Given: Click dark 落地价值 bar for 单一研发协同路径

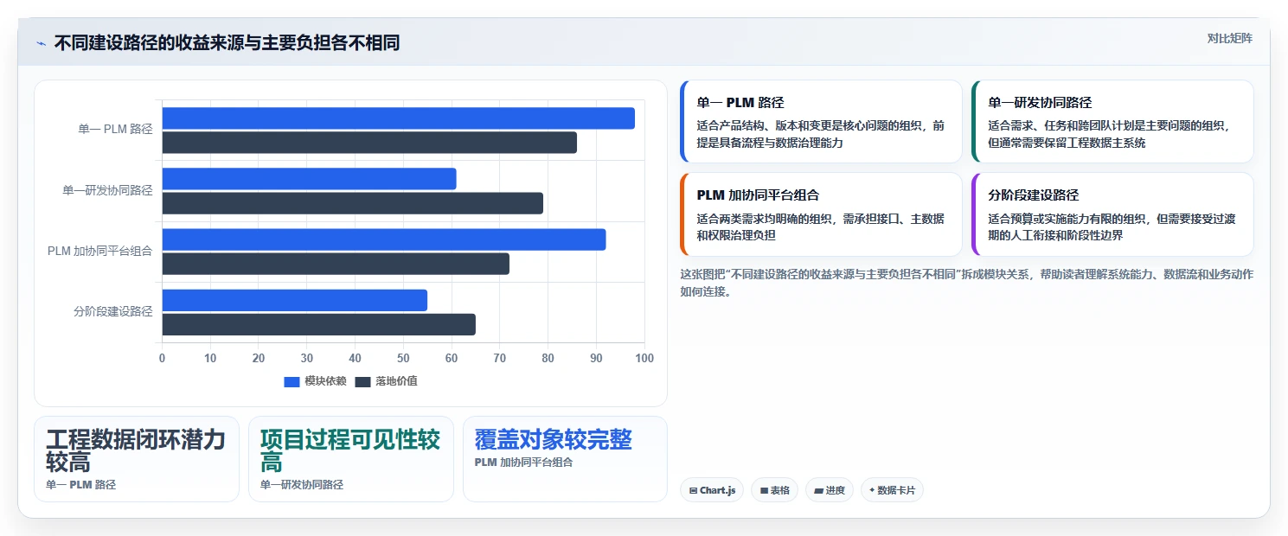Looking at the screenshot, I should (353, 203).
